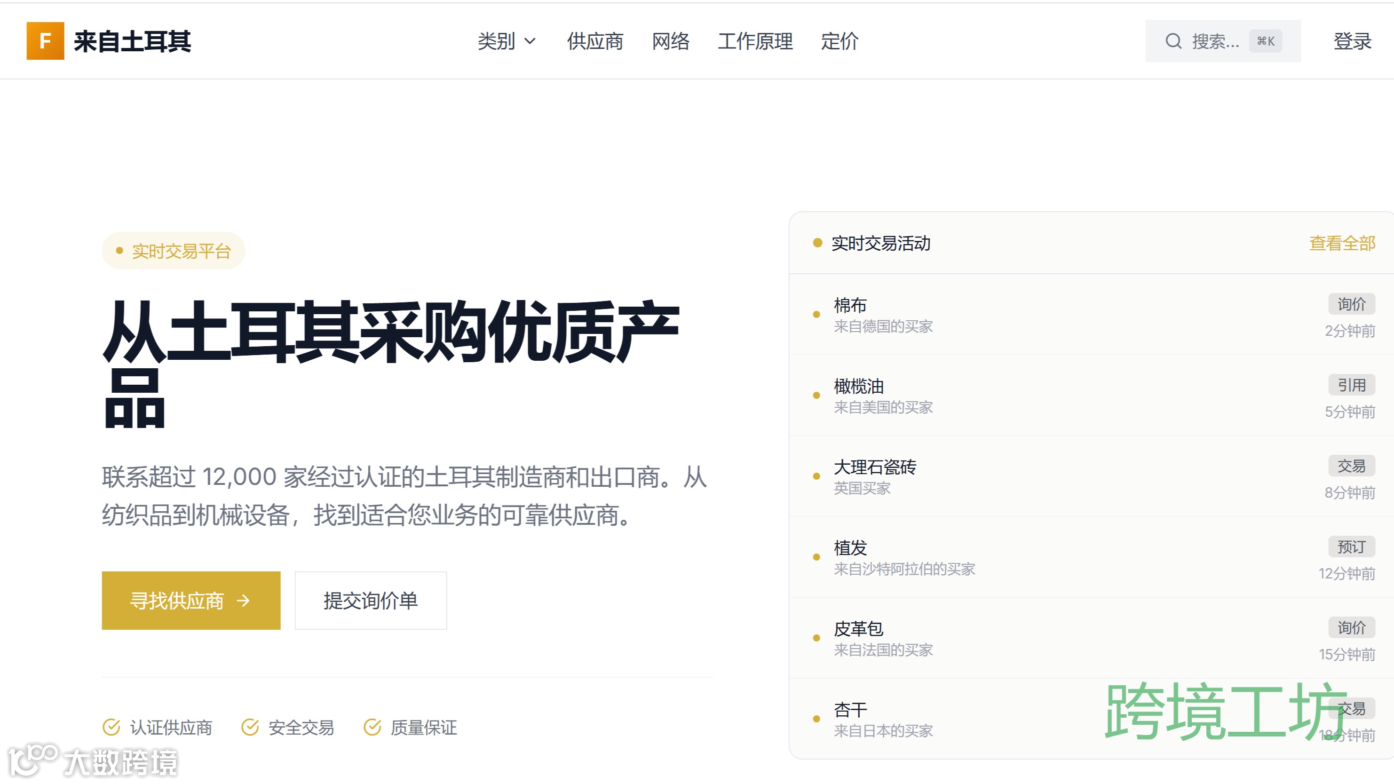1394x784 pixels.
Task: Click the 安全交易 check icon
Action: pos(250,727)
